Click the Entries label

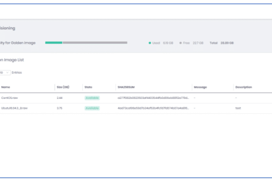tap(17, 72)
